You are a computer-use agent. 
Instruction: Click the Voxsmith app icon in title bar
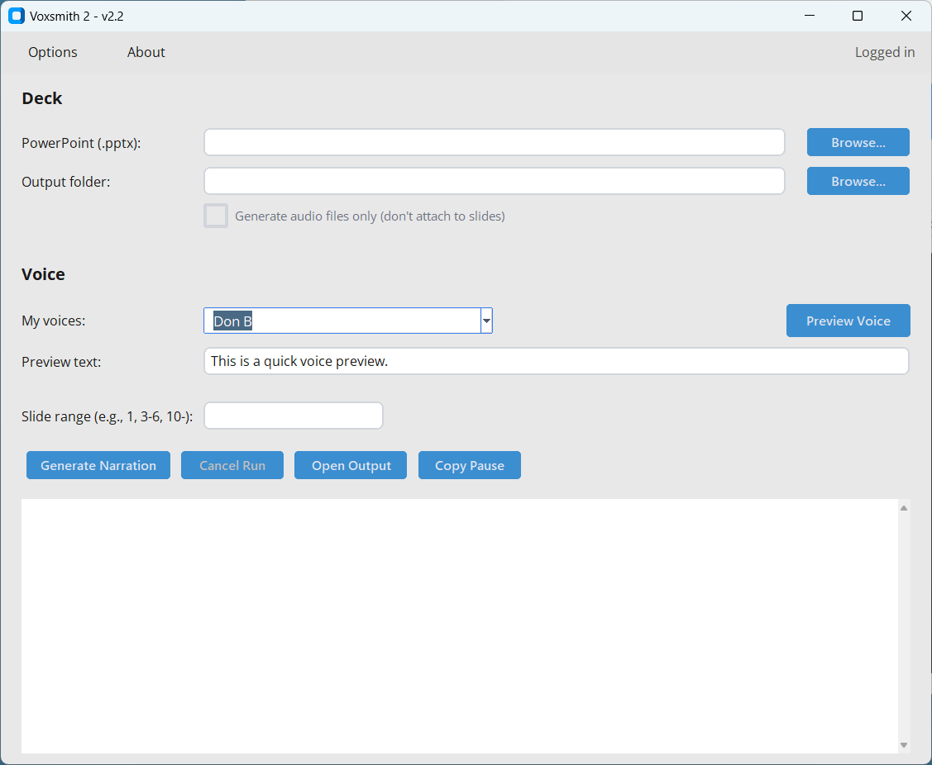tap(17, 16)
